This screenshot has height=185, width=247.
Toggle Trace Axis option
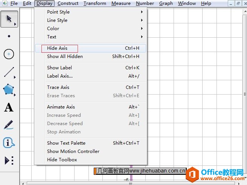pos(58,87)
